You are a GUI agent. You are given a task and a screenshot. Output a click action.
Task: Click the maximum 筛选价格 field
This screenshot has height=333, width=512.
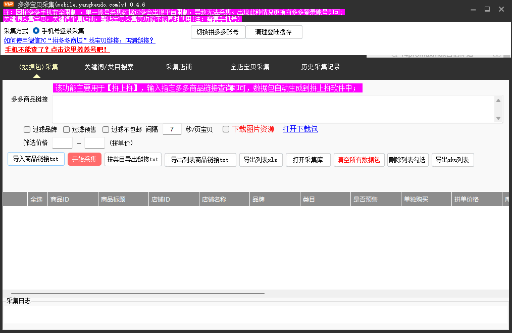(x=95, y=143)
